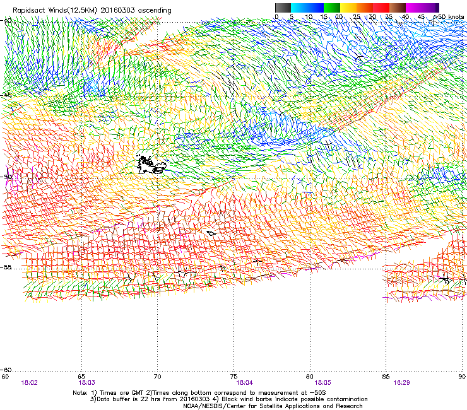Click the longitude label '90'
This screenshot has height=410, width=467.
point(462,377)
